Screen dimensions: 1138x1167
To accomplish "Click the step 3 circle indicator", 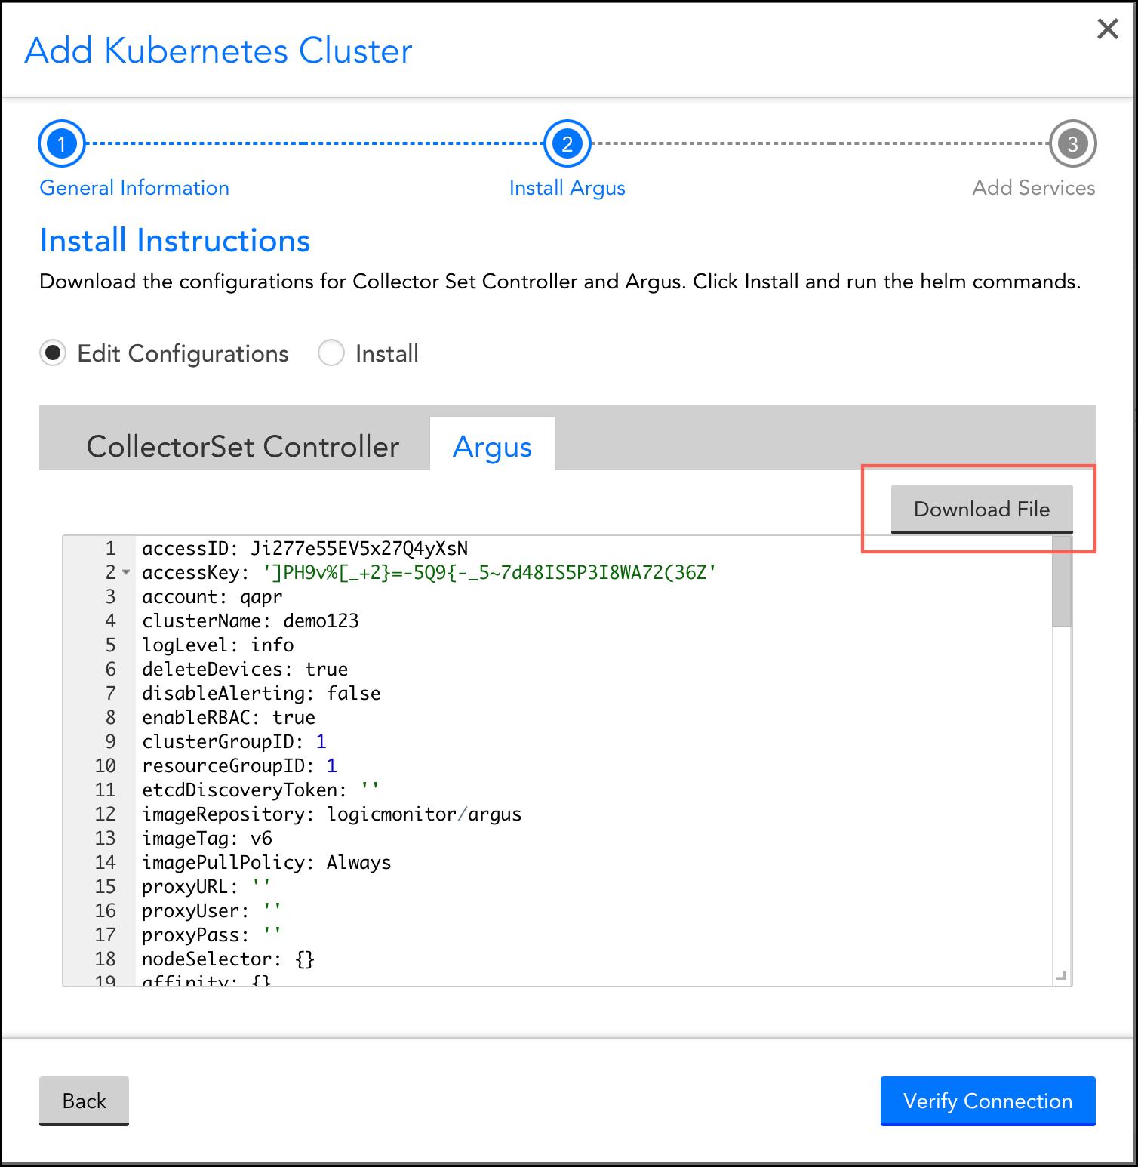I will coord(1073,143).
